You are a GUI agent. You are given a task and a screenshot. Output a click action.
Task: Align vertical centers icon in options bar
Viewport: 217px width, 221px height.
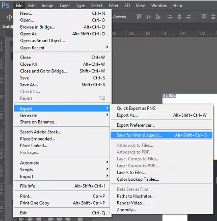(148, 17)
